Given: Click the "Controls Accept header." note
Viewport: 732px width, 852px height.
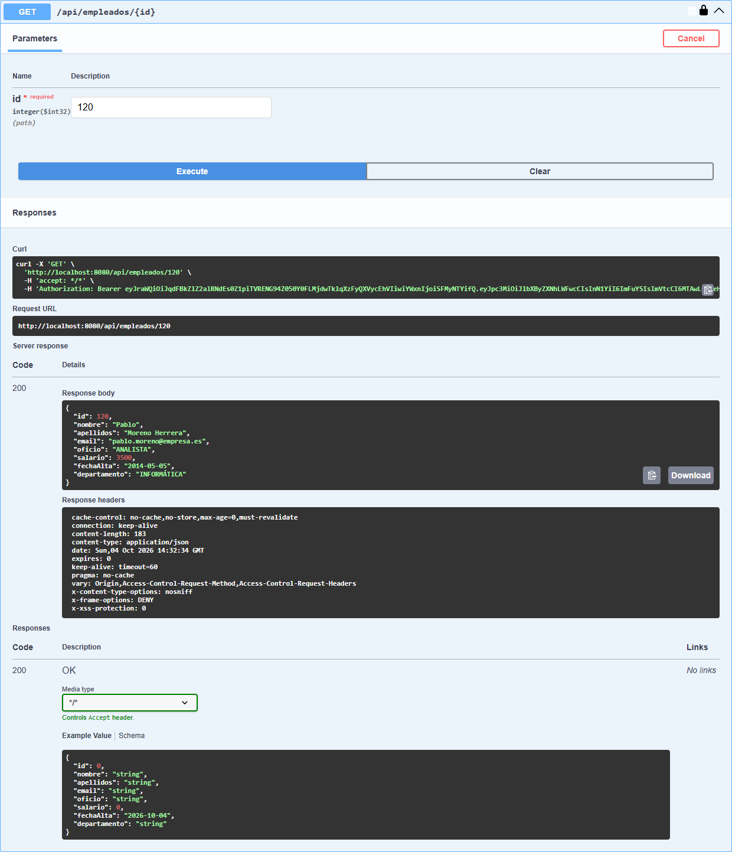Looking at the screenshot, I should click(x=98, y=717).
